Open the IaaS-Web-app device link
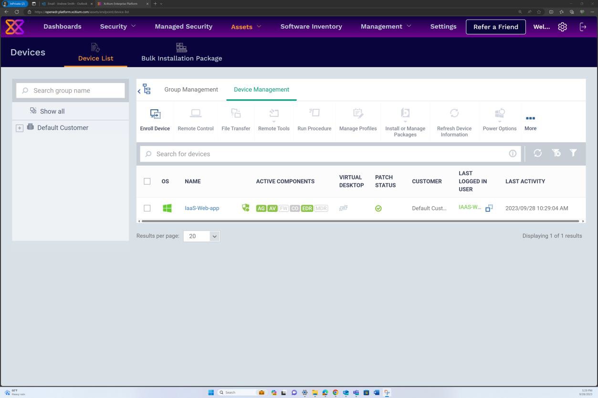 [x=201, y=208]
